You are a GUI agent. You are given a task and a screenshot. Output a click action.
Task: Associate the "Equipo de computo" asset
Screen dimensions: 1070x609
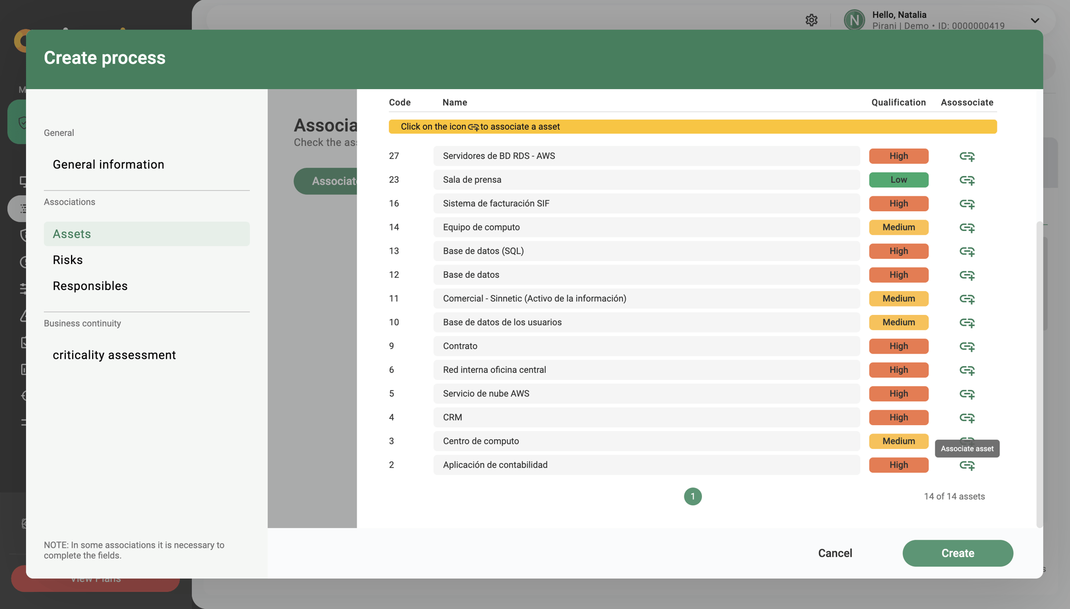[967, 227]
